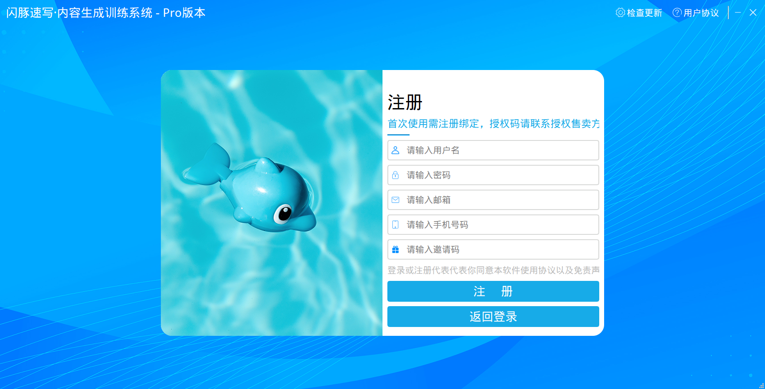Click the envelope icon in email field
The height and width of the screenshot is (389, 765).
pos(395,200)
